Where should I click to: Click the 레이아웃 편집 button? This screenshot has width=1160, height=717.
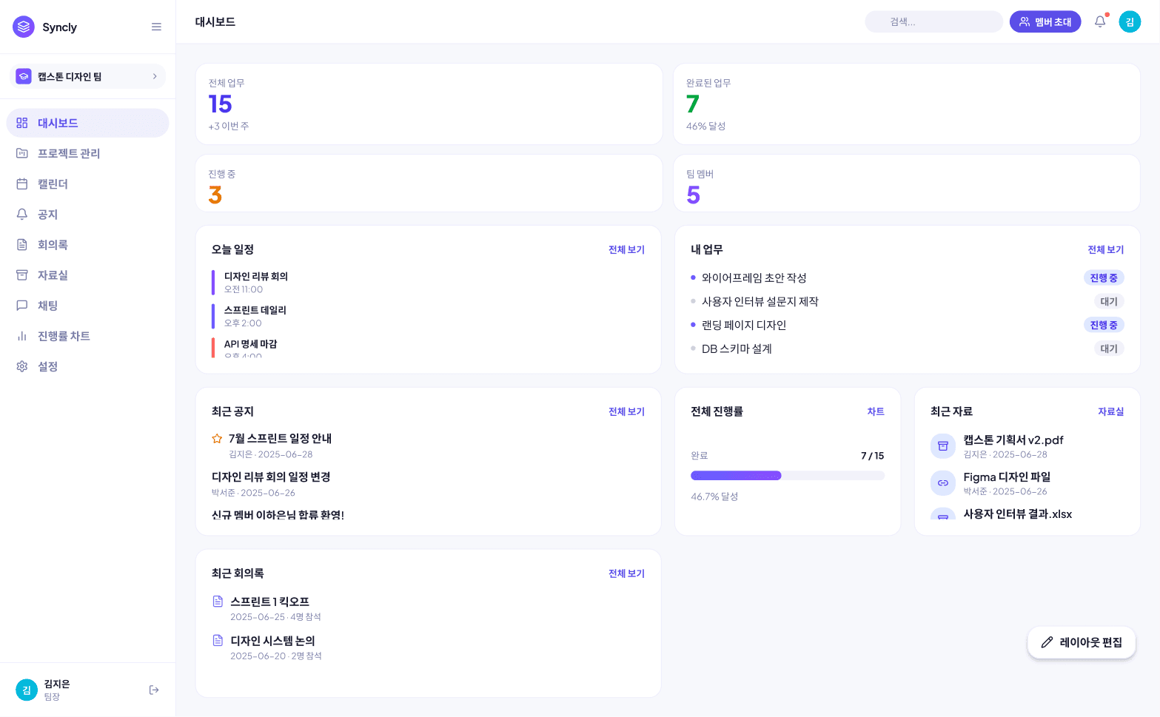point(1082,642)
